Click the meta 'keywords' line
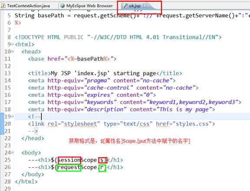The height and width of the screenshot is (191, 250). click(135, 102)
